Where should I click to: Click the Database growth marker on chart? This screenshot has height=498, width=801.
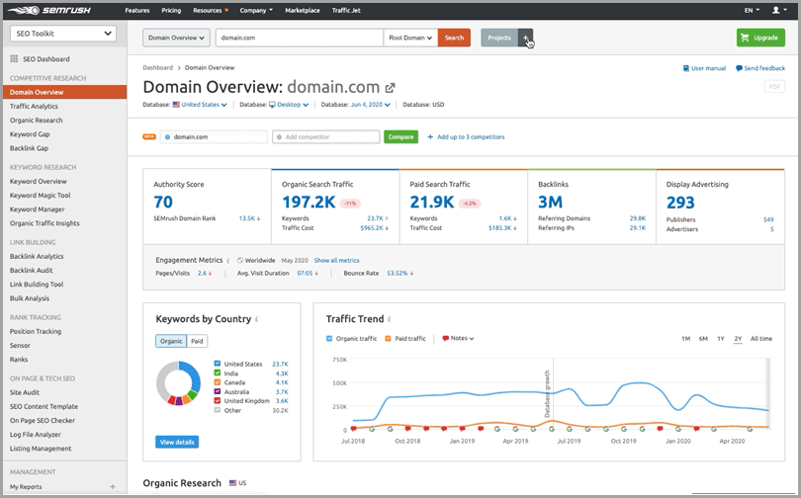tap(547, 394)
